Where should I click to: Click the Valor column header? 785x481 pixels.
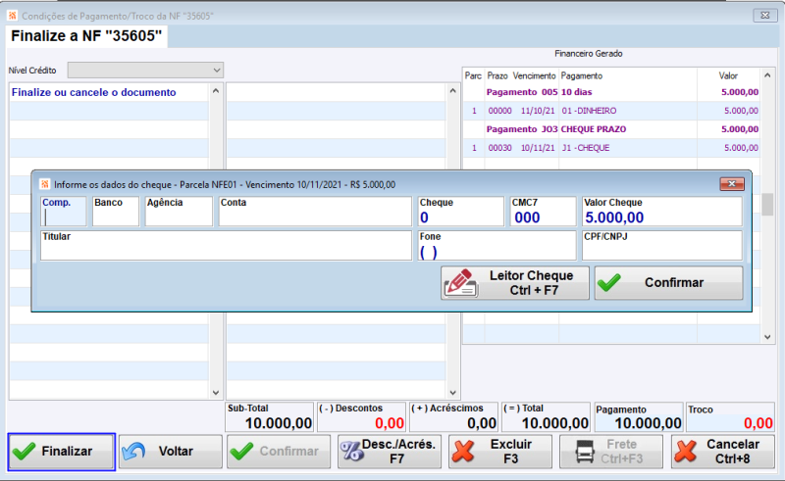point(728,76)
